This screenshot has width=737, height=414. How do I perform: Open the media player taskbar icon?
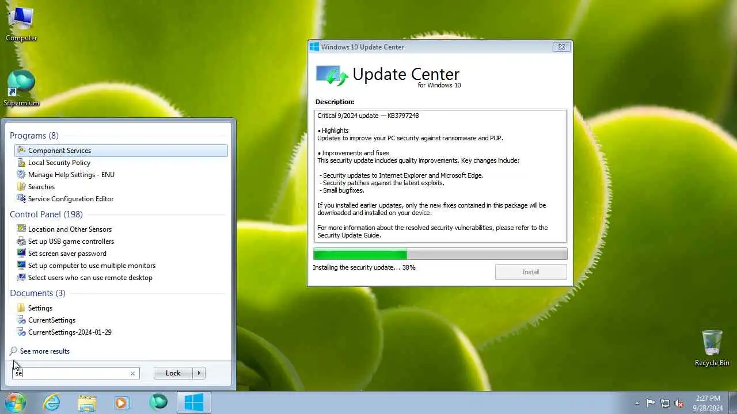click(123, 402)
